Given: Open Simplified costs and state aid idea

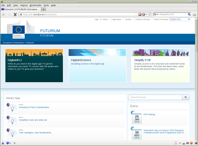Looking at the screenshot, I should point(33,120).
